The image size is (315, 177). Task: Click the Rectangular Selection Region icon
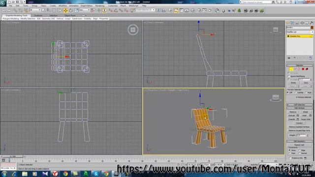click(x=54, y=10)
